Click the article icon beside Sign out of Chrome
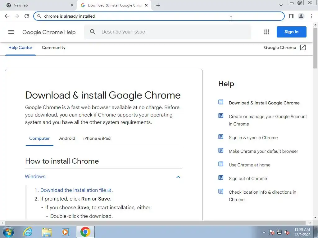Viewport: 318px width, 238px height. point(221,178)
